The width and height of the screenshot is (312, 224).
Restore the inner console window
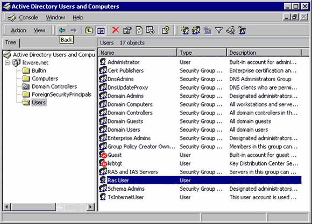(x=295, y=17)
